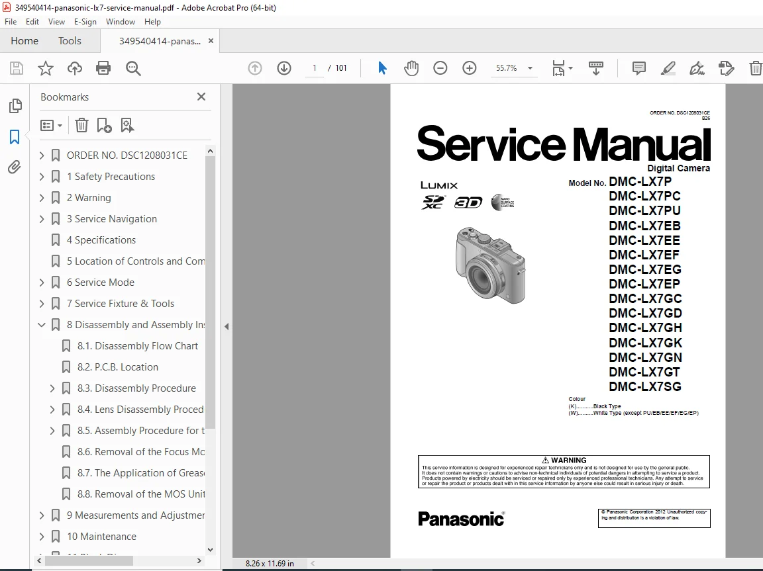
Task: Expand 3 Service Navigation bookmark
Action: pyautogui.click(x=42, y=219)
